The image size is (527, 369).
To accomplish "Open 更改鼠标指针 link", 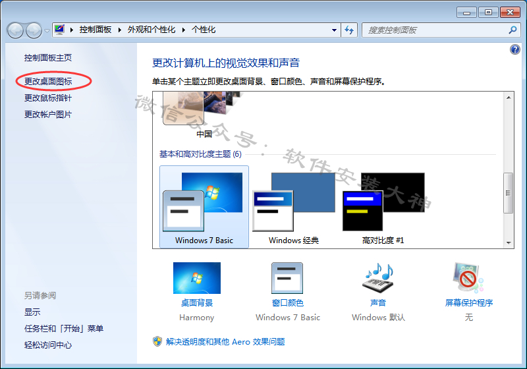I will 48,98.
